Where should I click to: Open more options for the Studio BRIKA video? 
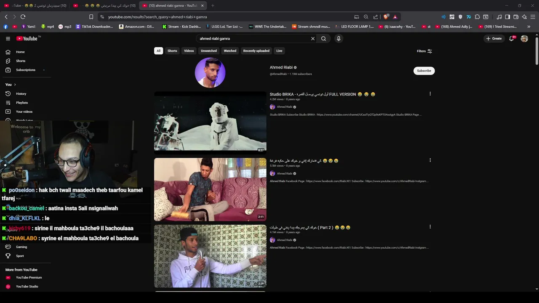click(430, 93)
